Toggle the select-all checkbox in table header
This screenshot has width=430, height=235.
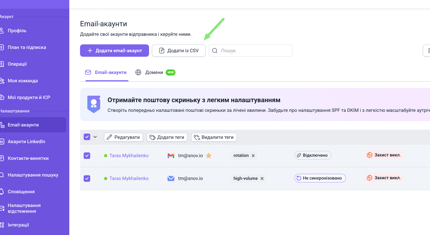click(87, 137)
